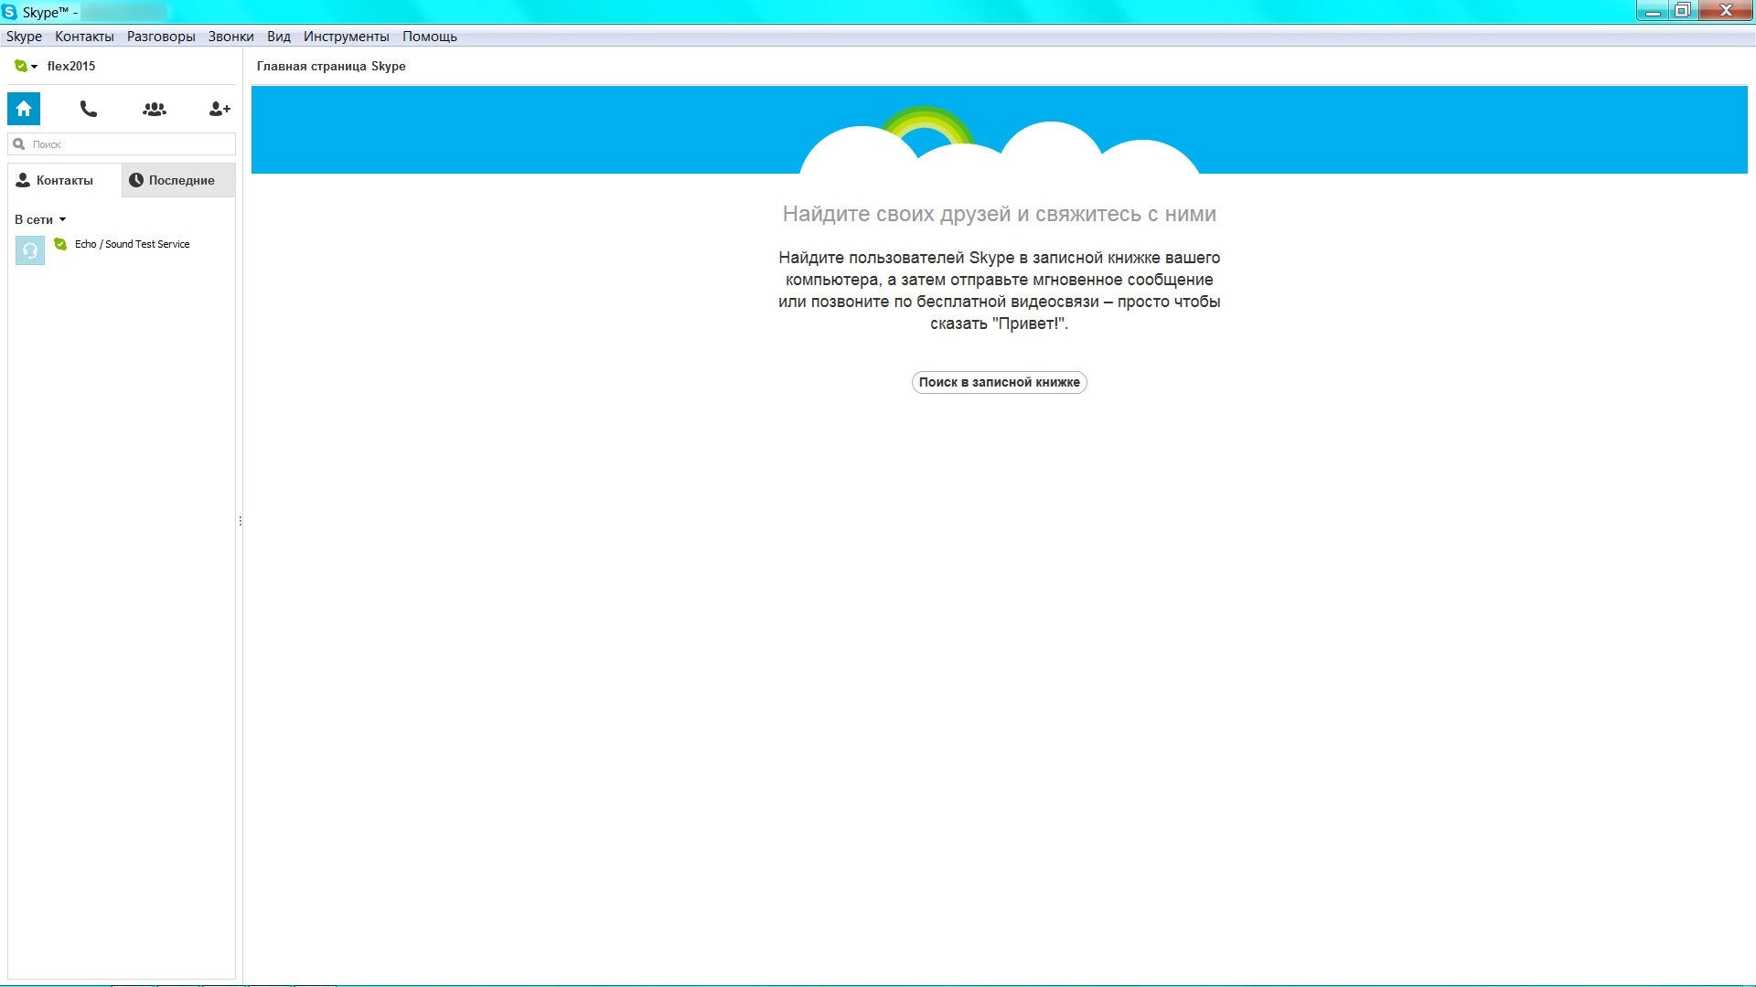The height and width of the screenshot is (987, 1756).
Task: Click the search magnifier icon
Action: coord(18,144)
